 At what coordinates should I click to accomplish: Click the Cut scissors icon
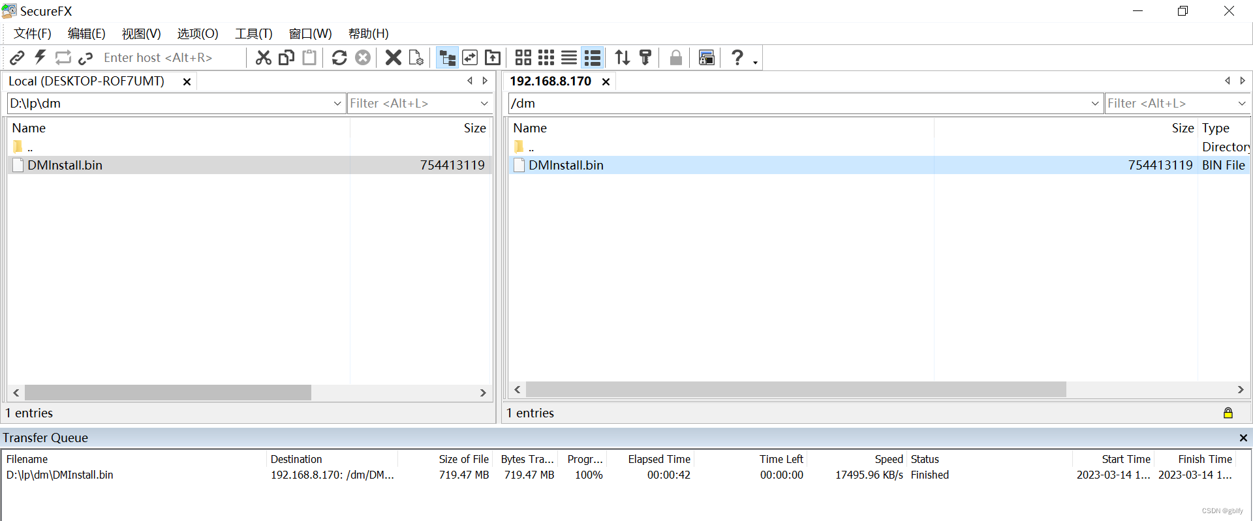coord(263,57)
